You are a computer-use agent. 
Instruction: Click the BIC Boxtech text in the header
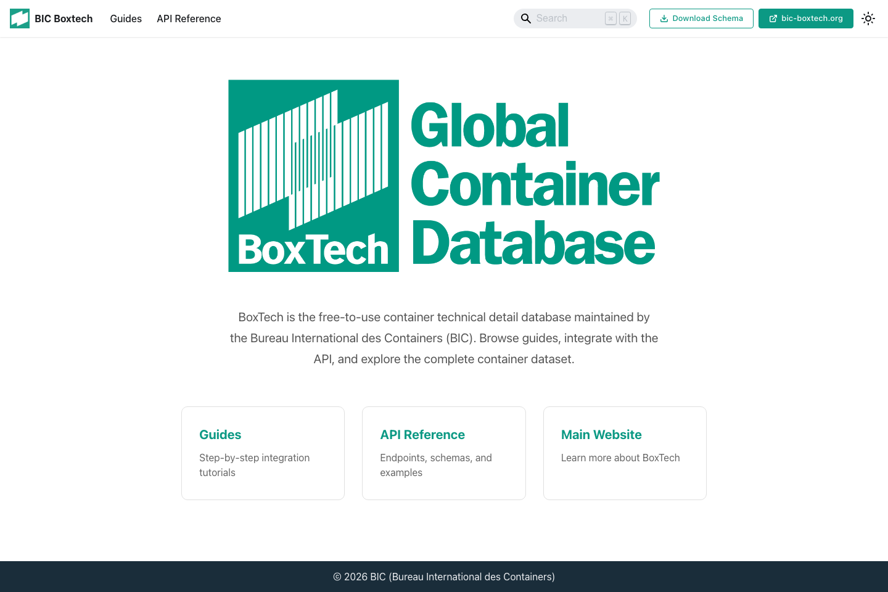coord(64,18)
